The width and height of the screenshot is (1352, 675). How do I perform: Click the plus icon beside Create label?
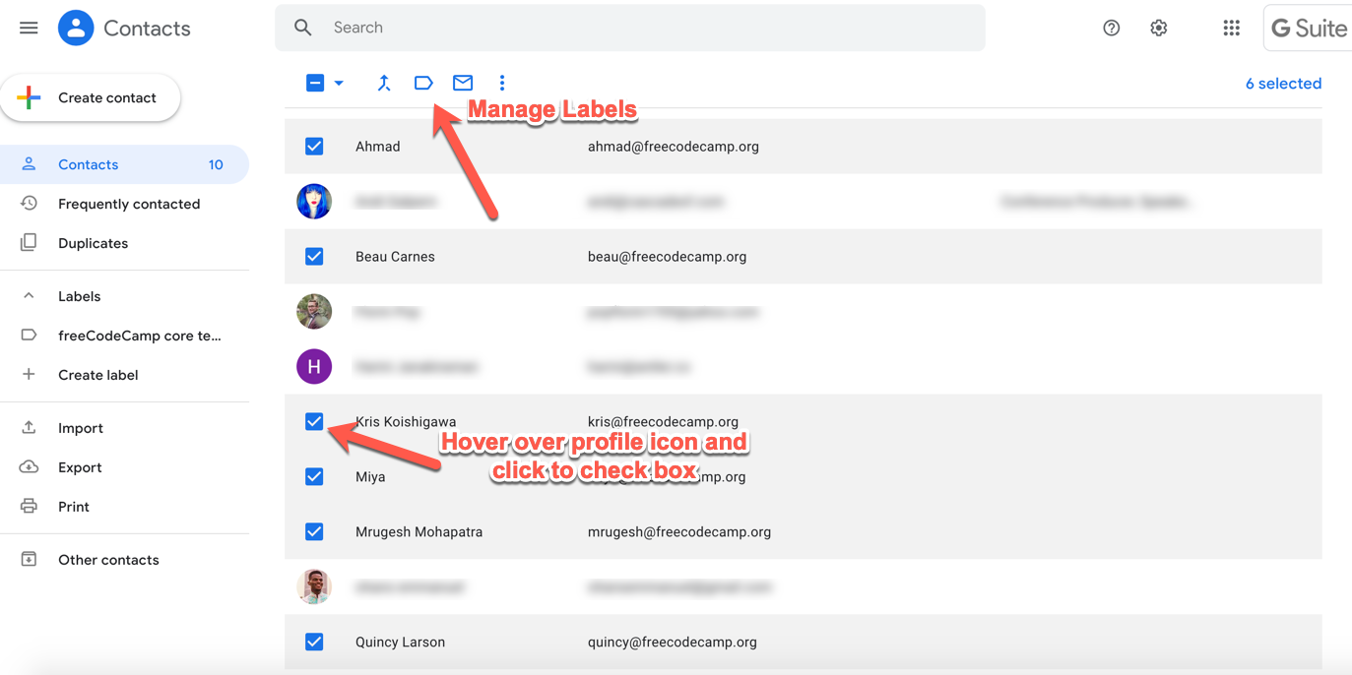(x=29, y=375)
